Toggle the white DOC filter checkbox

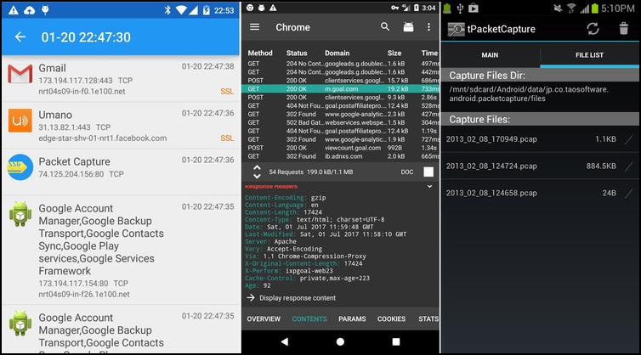(x=428, y=172)
